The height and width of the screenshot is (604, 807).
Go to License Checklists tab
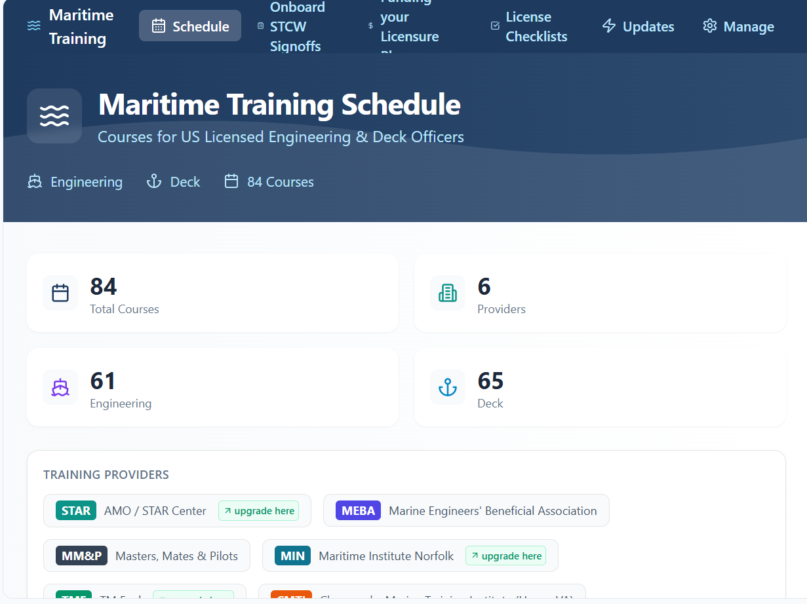pos(530,26)
